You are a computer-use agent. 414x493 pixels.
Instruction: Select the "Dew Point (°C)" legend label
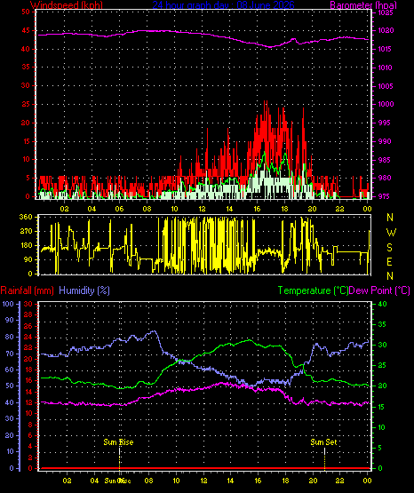379,290
